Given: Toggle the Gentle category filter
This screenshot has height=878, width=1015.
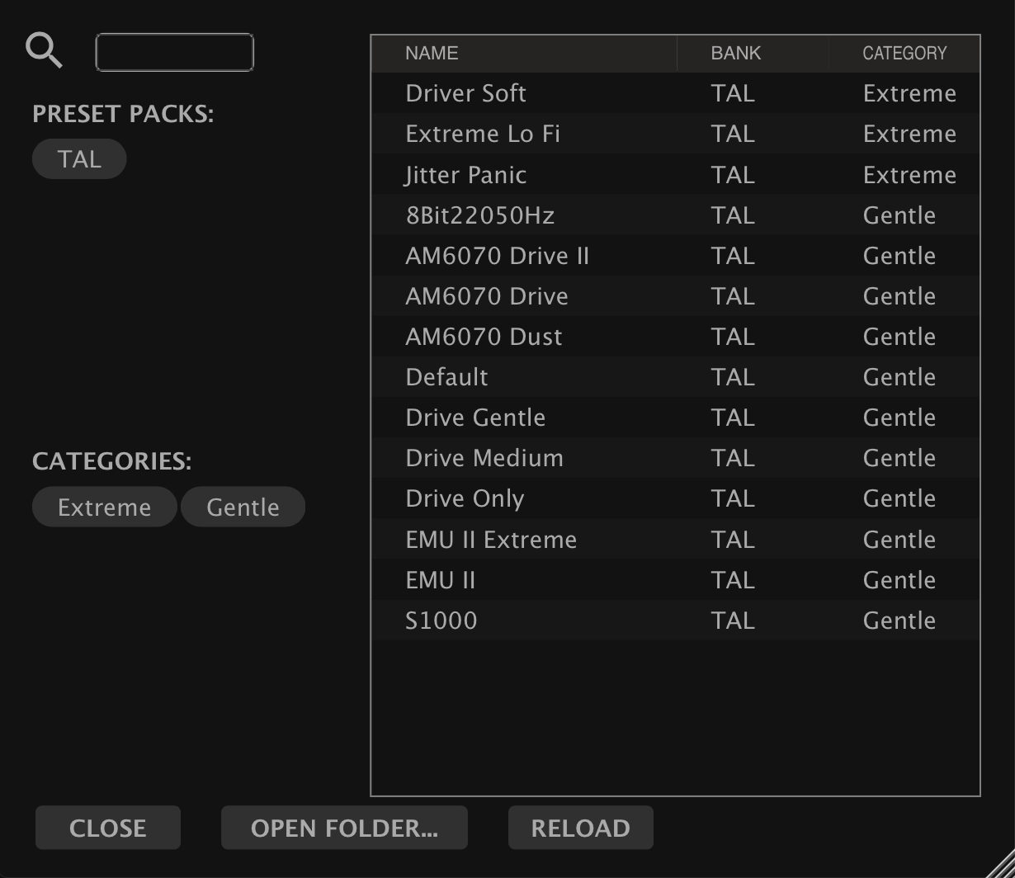Looking at the screenshot, I should pos(243,507).
